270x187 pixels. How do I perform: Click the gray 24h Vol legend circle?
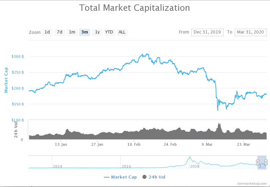coord(144,177)
